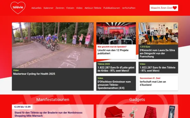Open the Fotoen section
The width and height of the screenshot is (190, 118).
click(x=70, y=8)
